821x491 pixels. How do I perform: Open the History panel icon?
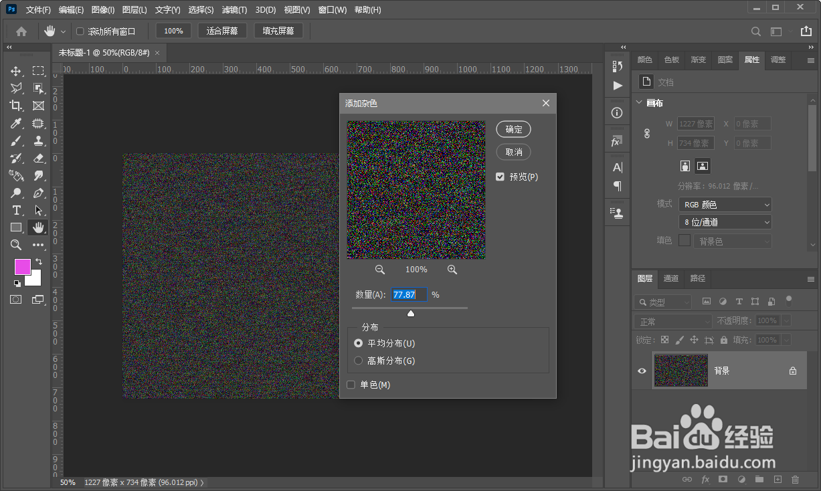point(617,66)
